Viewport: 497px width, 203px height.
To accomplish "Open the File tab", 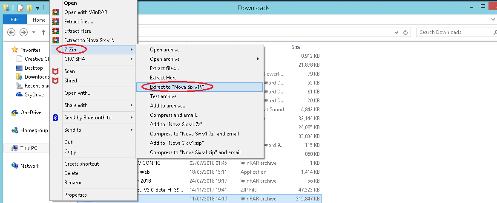I will (x=15, y=20).
